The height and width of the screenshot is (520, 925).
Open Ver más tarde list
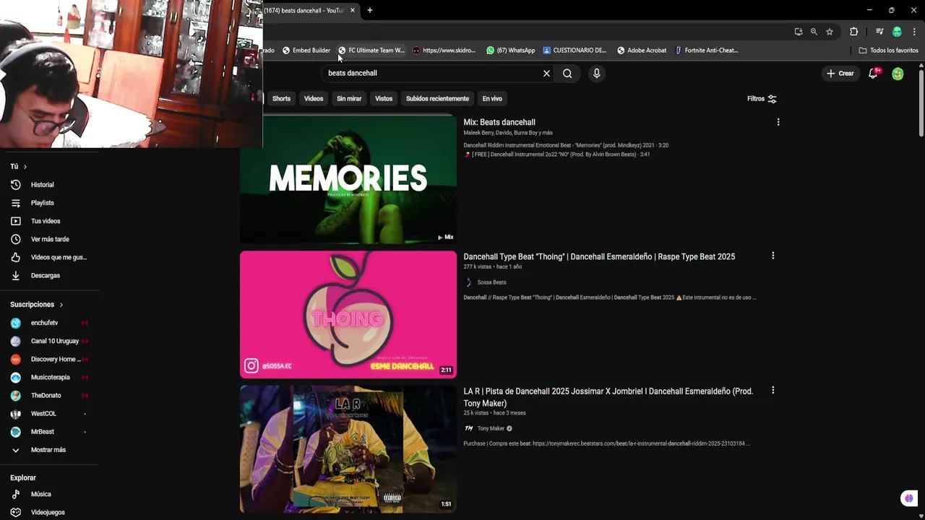[51, 239]
